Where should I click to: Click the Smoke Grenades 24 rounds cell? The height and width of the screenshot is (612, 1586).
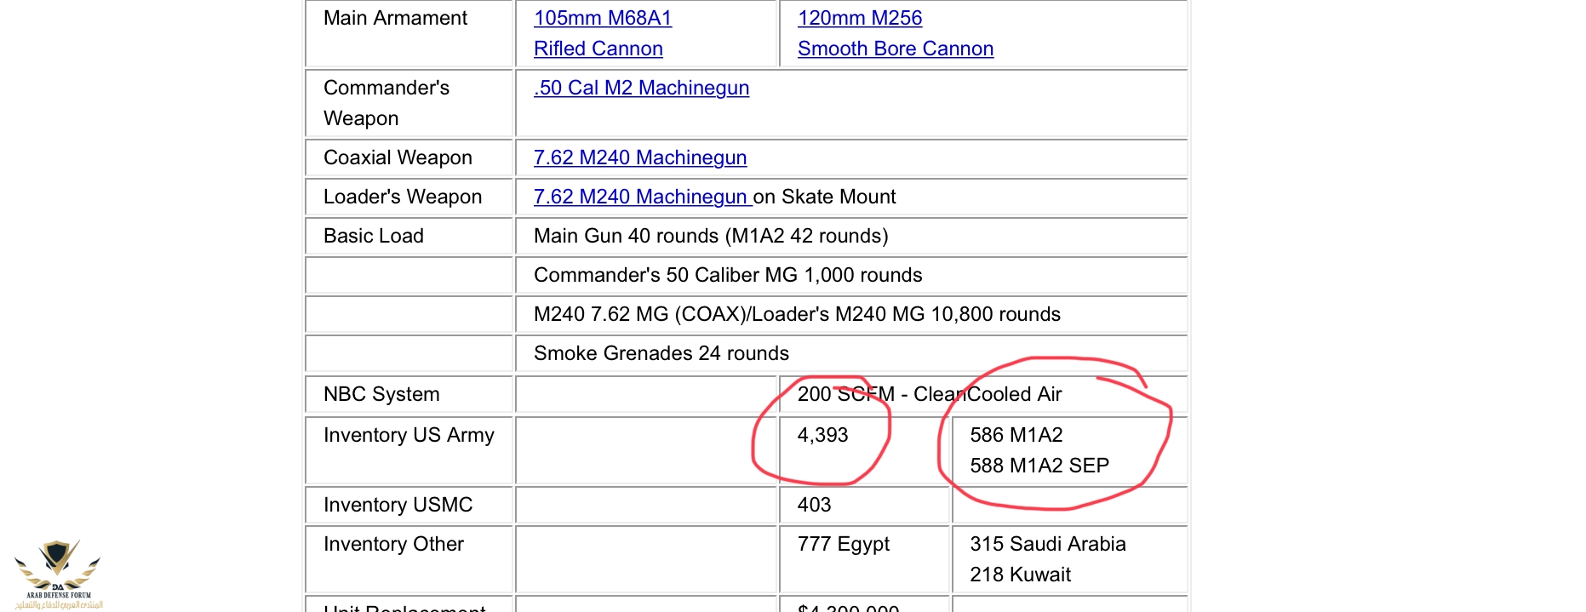point(661,353)
